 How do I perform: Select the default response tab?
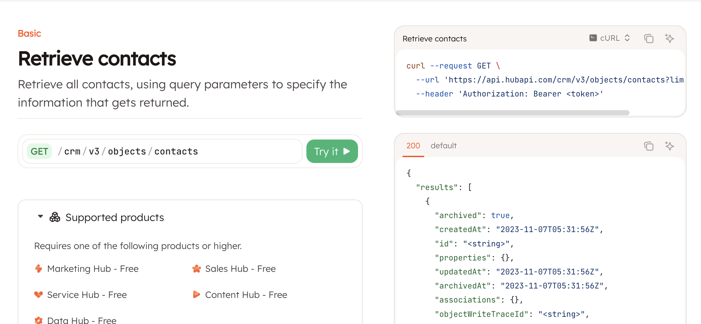(x=444, y=145)
